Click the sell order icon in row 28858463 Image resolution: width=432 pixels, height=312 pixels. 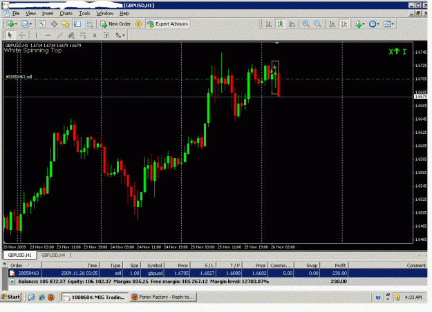click(x=12, y=273)
